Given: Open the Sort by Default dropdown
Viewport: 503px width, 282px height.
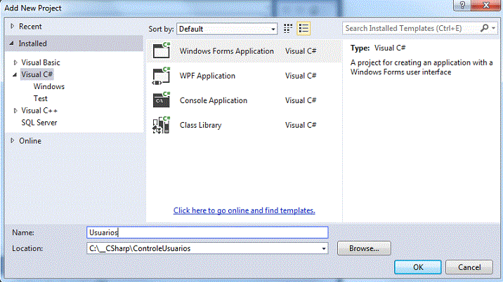Looking at the screenshot, I should [x=227, y=29].
